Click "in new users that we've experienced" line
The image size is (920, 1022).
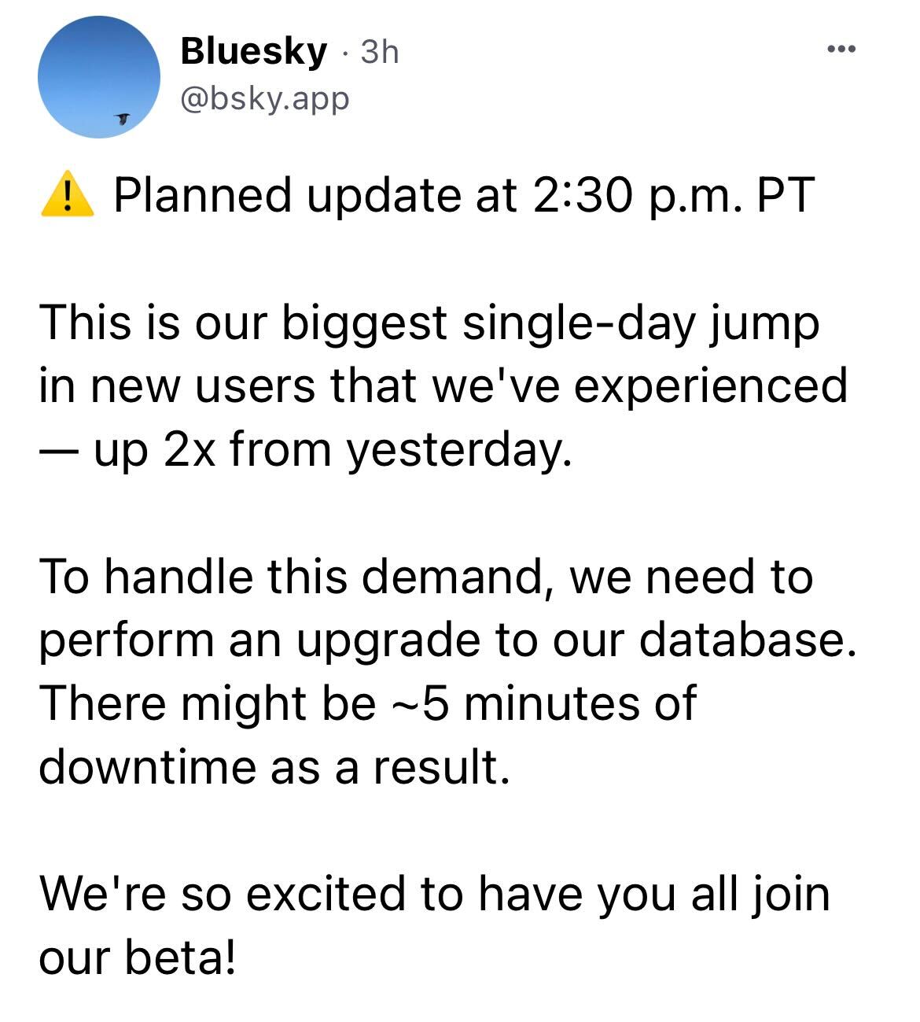[443, 387]
